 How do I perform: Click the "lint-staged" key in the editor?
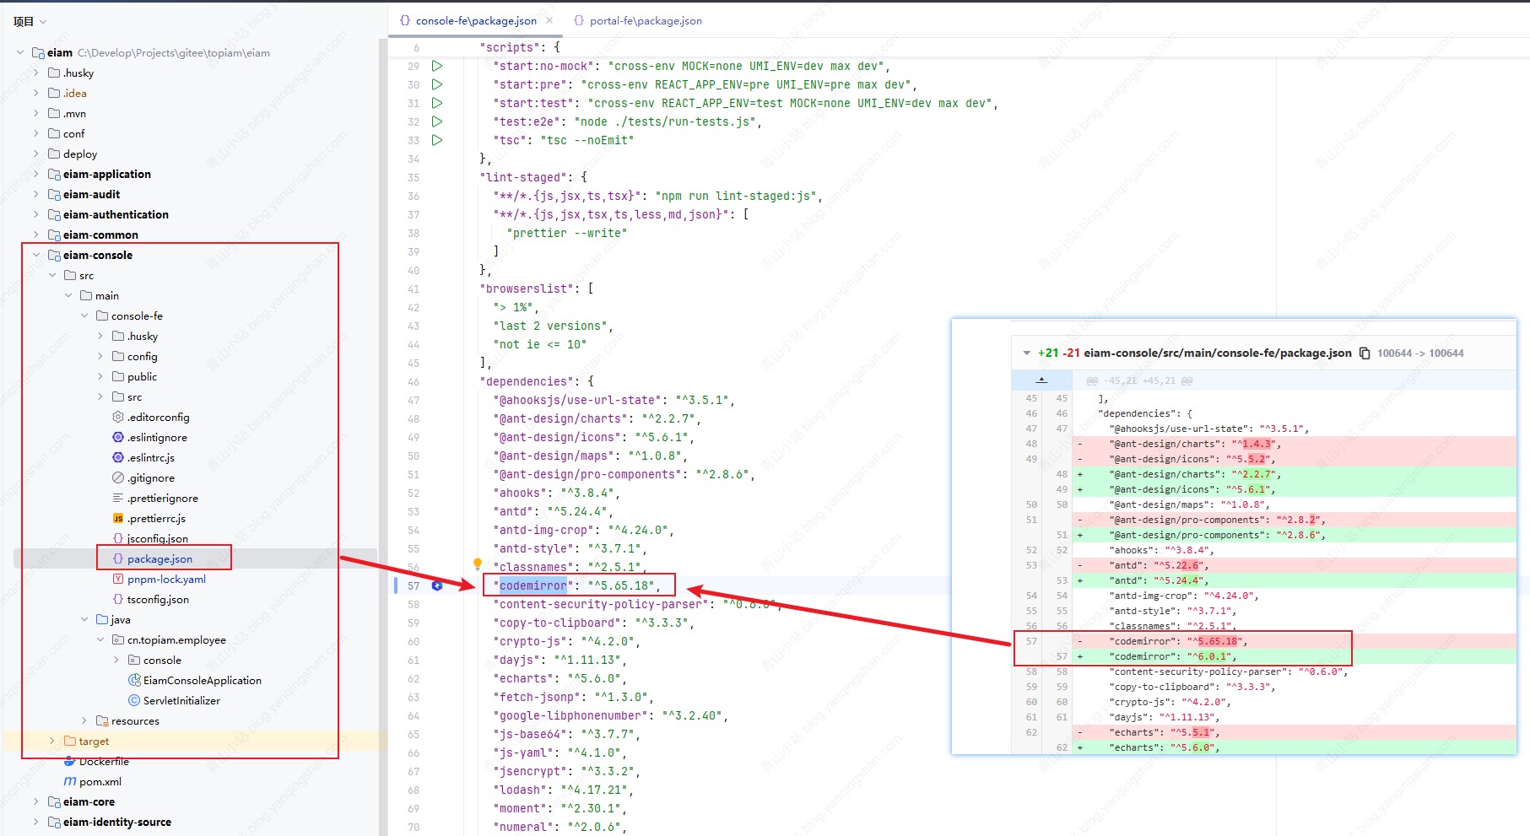coord(523,177)
